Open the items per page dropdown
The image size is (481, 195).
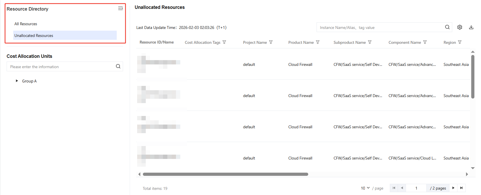pyautogui.click(x=365, y=188)
